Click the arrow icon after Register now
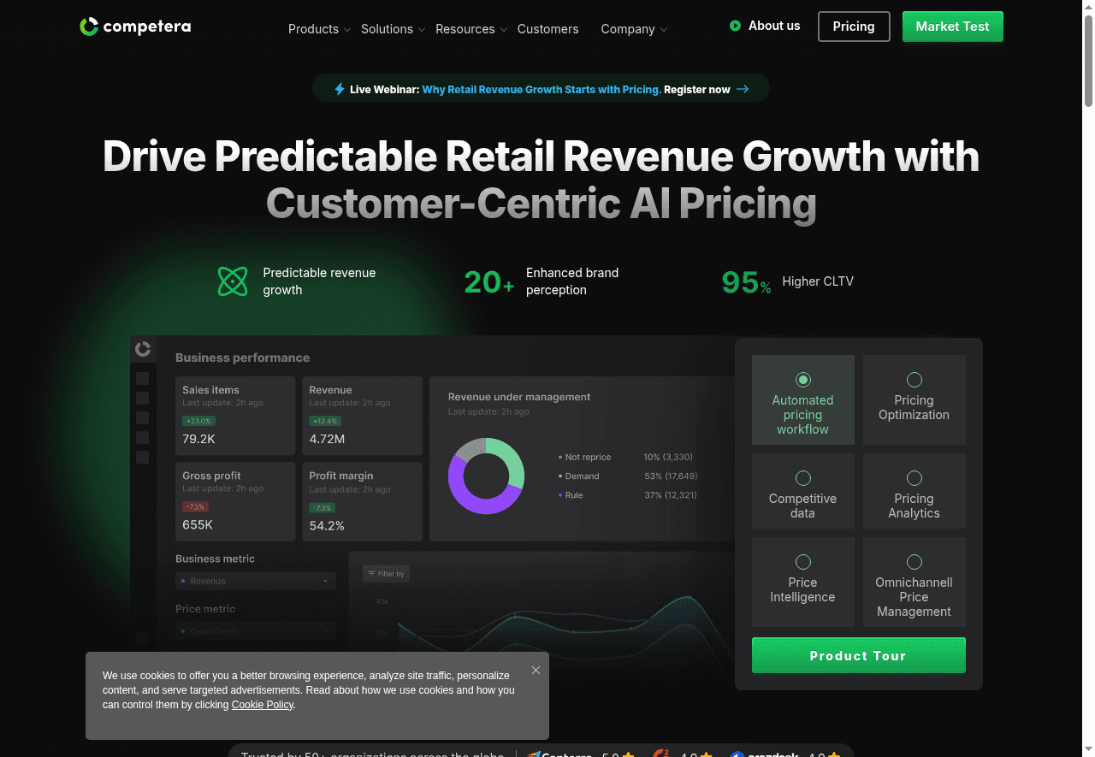This screenshot has height=757, width=1095. (743, 89)
